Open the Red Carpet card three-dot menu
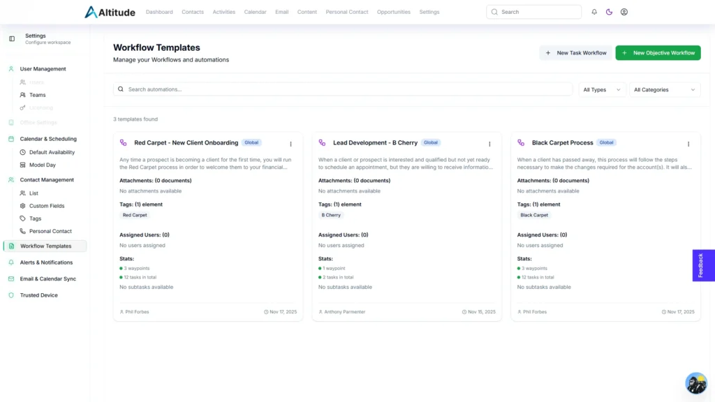Viewport: 715px width, 402px height. (x=291, y=144)
